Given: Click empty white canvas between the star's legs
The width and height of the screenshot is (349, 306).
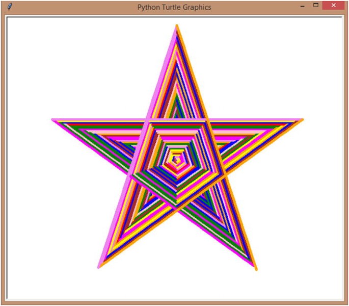Looking at the screenshot, I should pyautogui.click(x=177, y=255).
